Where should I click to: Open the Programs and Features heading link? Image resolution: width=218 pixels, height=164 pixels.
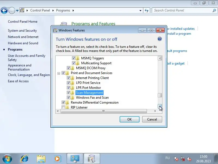[93, 24]
